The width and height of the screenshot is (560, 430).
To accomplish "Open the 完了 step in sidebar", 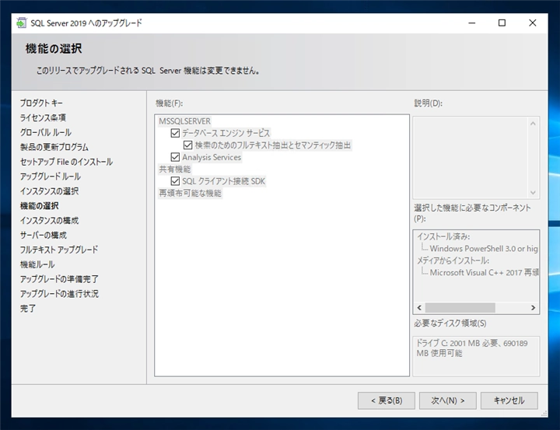I will click(x=28, y=308).
